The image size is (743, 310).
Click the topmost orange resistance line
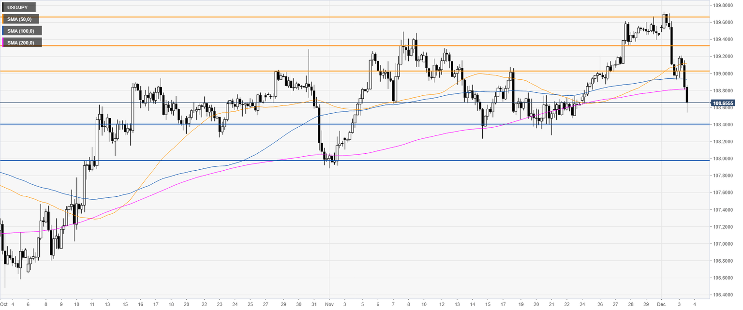[x=339, y=17]
